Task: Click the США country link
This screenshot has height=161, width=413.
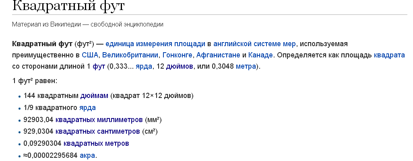Action: pyautogui.click(x=90, y=55)
